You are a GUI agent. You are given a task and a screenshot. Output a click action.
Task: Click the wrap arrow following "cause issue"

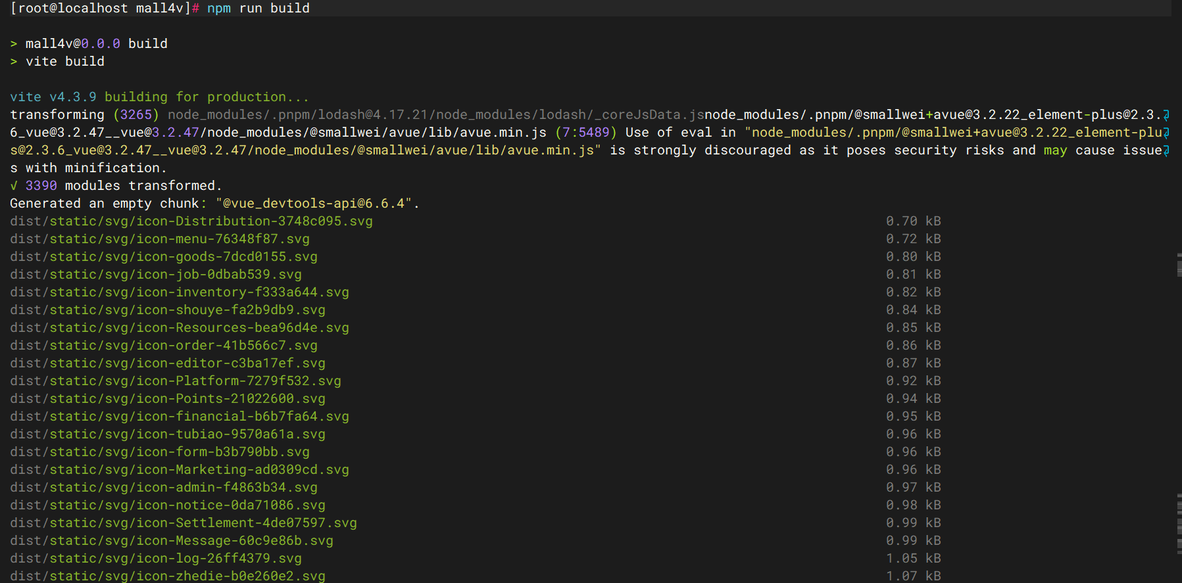click(1166, 151)
